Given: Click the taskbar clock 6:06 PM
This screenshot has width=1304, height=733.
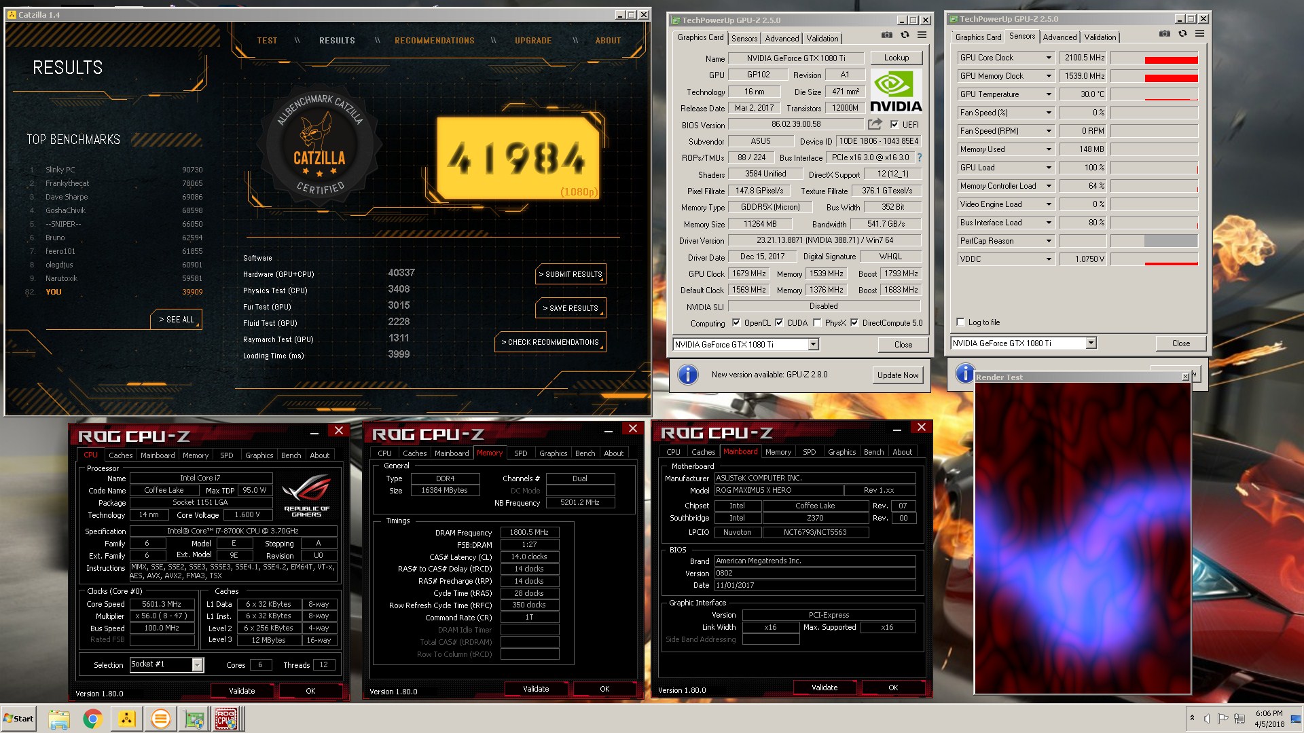Looking at the screenshot, I should point(1269,713).
